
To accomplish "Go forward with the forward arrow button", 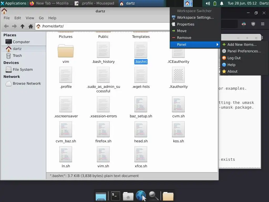I will click(x=14, y=26).
